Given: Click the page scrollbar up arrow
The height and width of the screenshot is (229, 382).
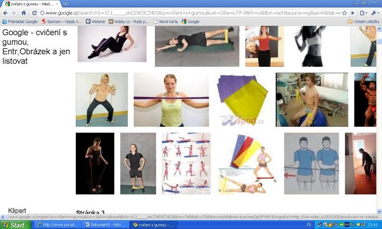Looking at the screenshot, I should (x=379, y=29).
